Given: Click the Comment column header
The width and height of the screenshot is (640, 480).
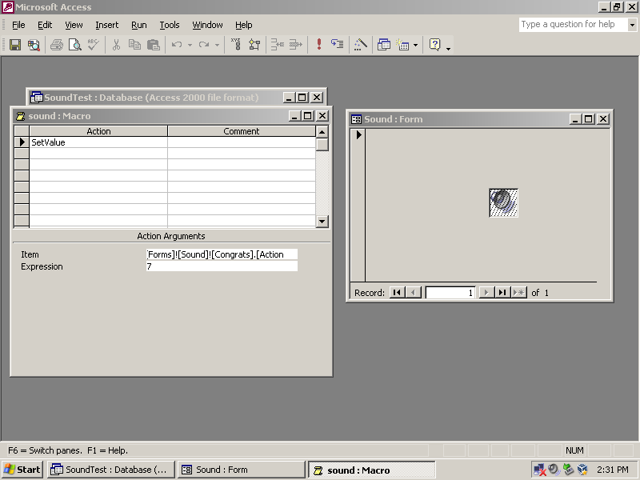Looking at the screenshot, I should point(242,131).
